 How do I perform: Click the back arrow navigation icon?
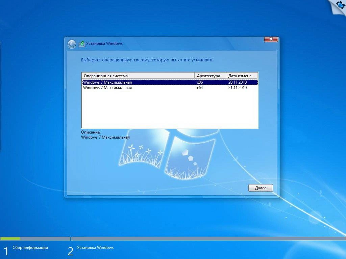pos(71,44)
